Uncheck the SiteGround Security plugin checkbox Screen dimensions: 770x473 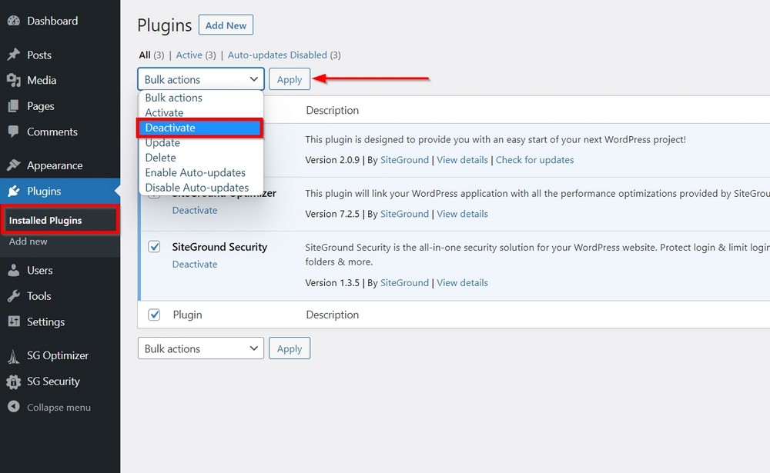click(154, 246)
